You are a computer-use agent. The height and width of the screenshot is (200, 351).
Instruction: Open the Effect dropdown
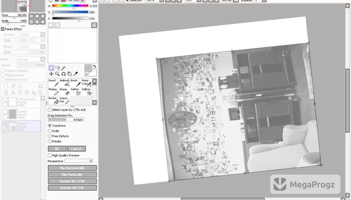[x=43, y=46]
